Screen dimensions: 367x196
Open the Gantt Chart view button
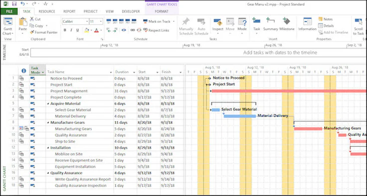(8, 26)
